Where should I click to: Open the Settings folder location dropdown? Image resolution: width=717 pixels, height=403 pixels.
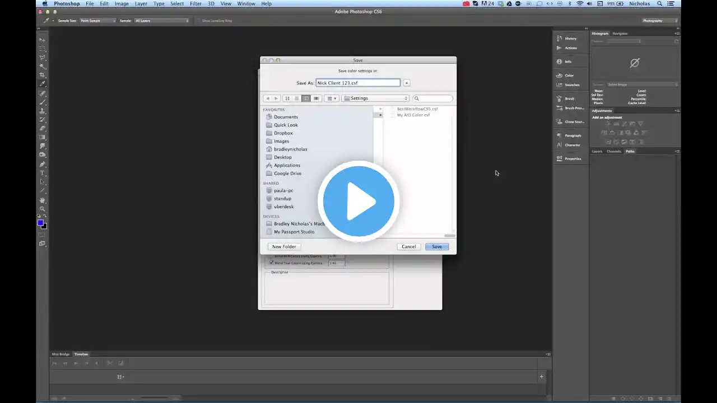376,99
